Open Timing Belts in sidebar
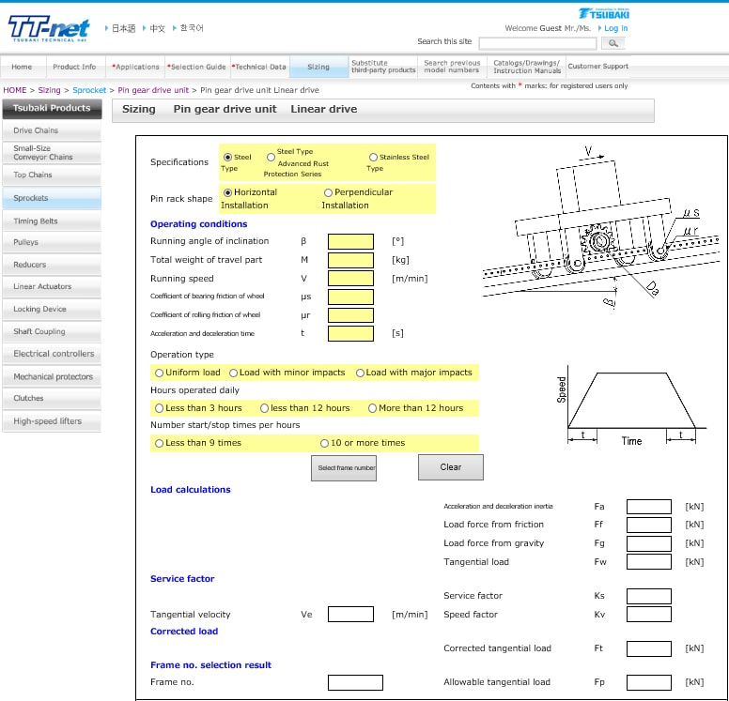Image resolution: width=729 pixels, height=701 pixels. (52, 221)
